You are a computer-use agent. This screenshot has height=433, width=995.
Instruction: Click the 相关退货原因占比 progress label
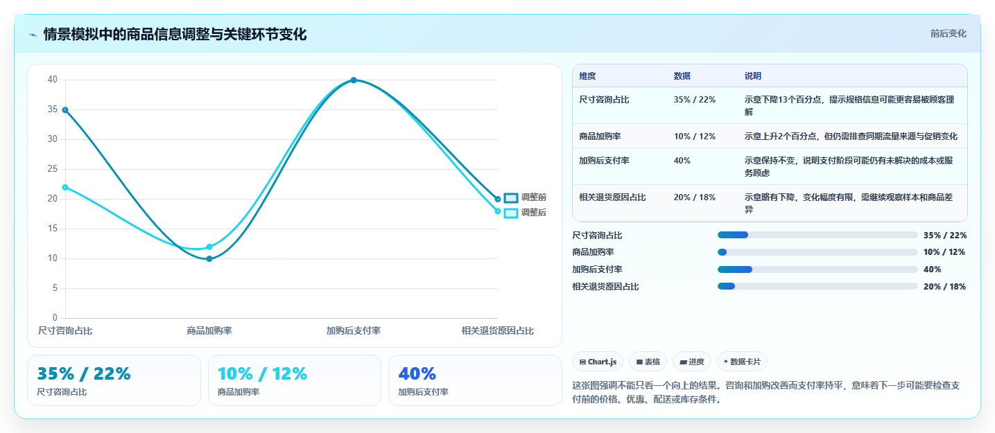tap(605, 287)
